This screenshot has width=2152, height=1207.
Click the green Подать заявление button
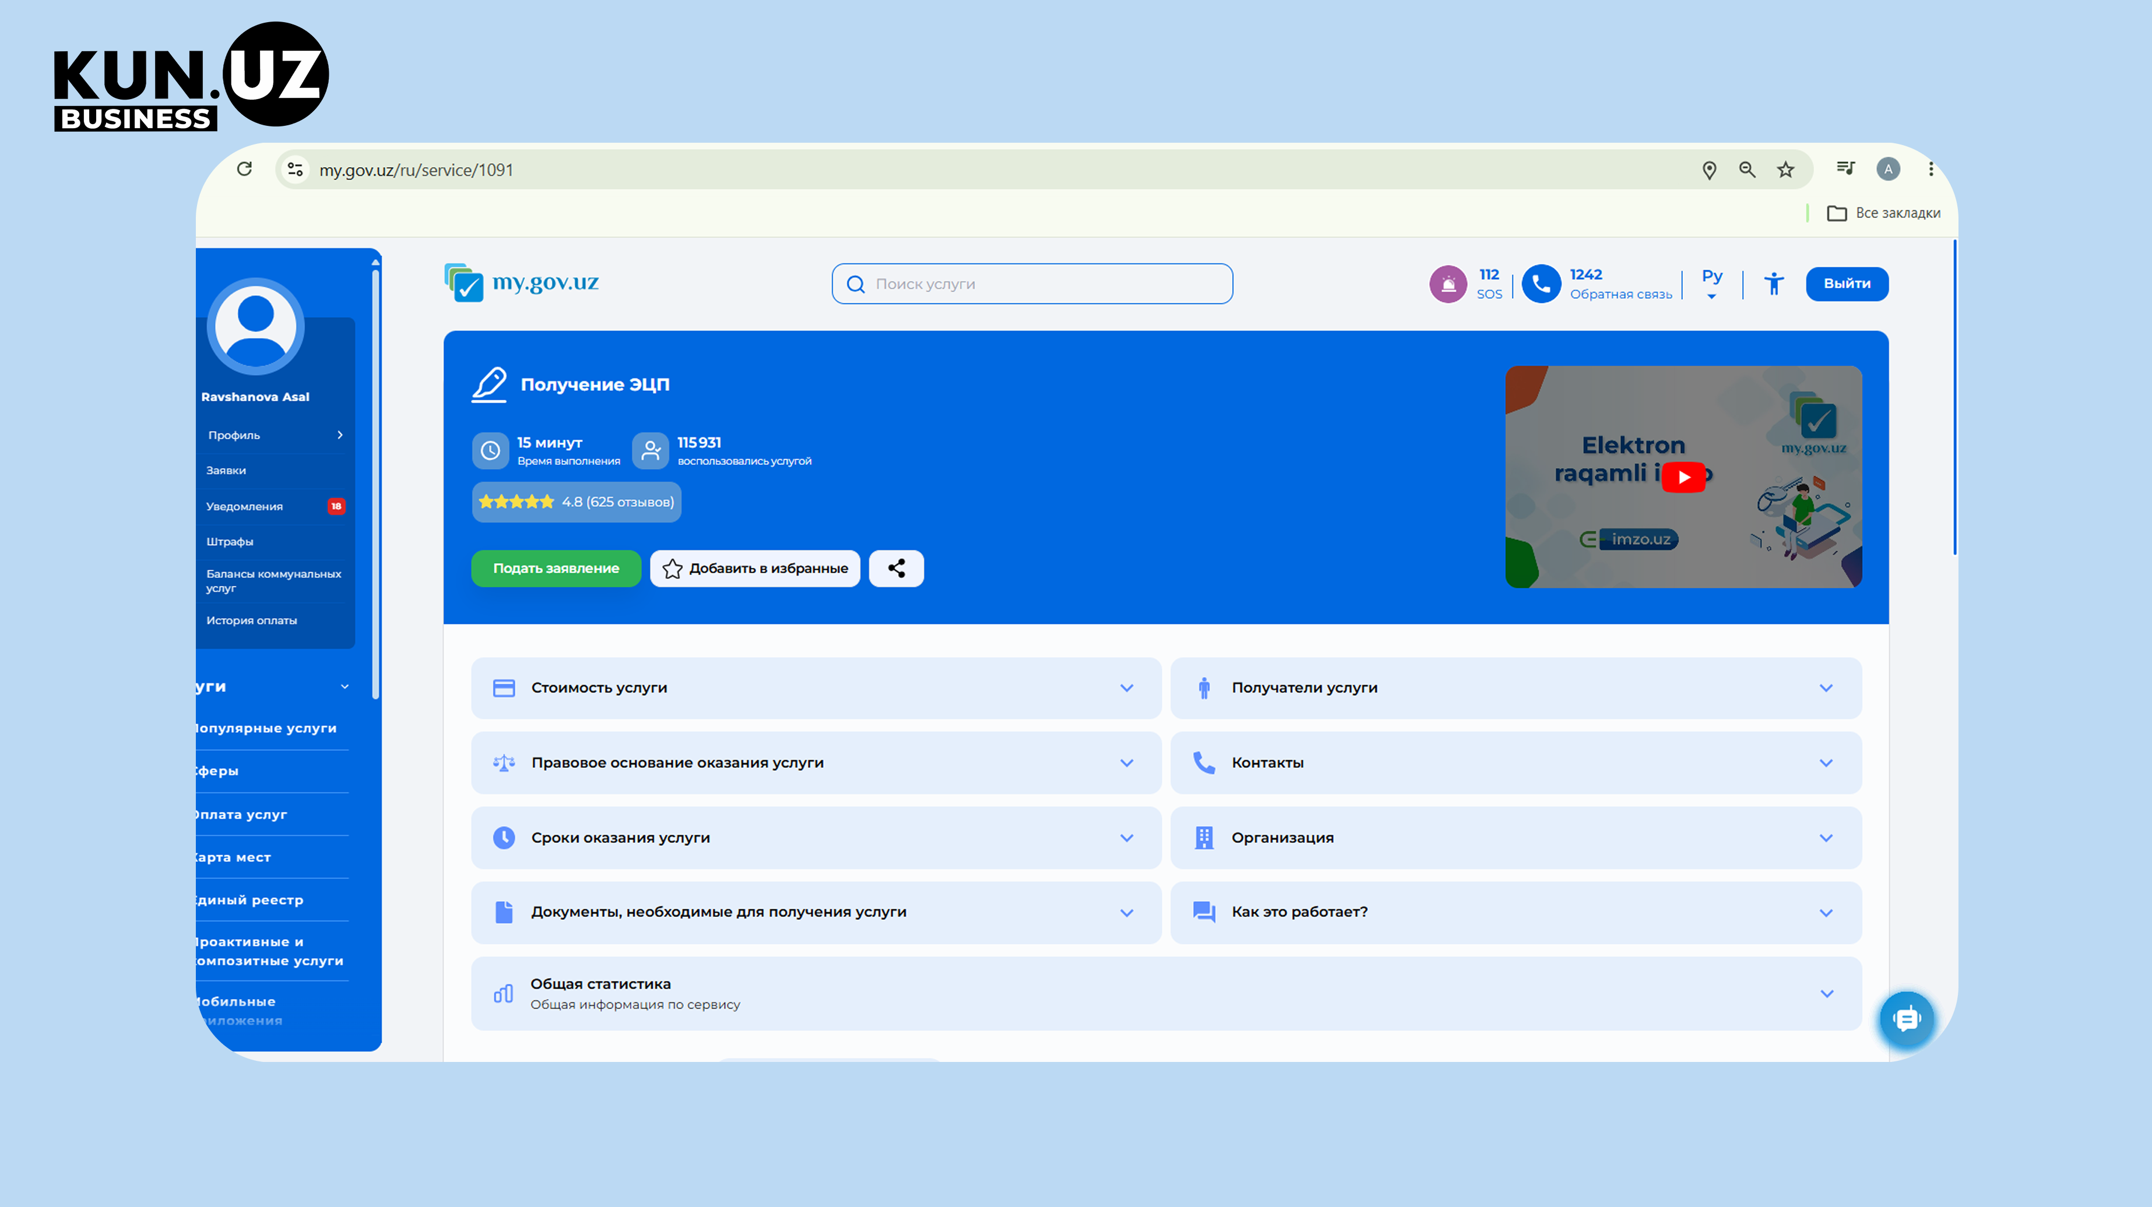(557, 569)
